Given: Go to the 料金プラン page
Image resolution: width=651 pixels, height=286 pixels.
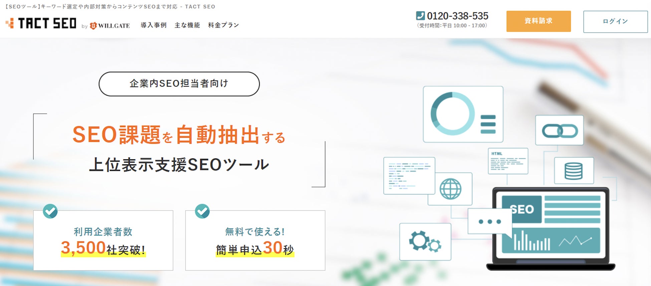Looking at the screenshot, I should [223, 25].
